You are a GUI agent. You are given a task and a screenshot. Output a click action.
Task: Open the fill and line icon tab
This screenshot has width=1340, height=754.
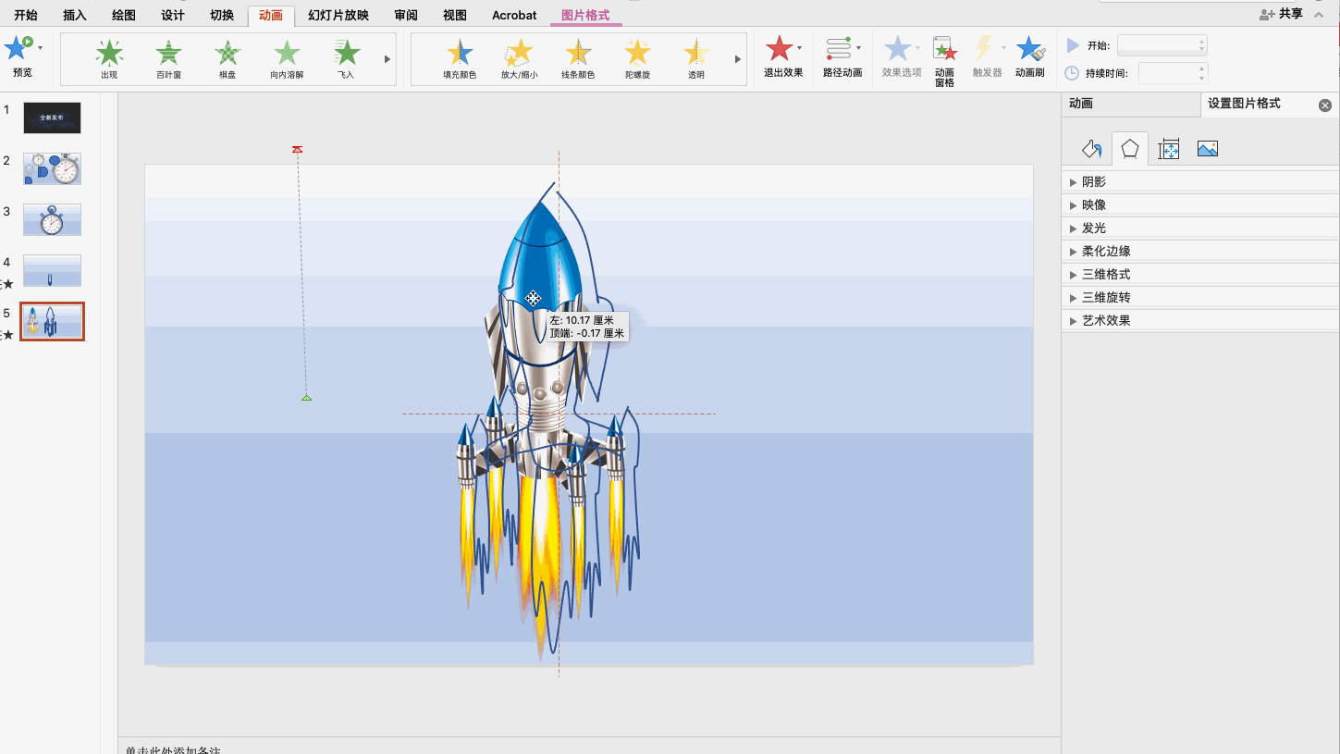click(1091, 149)
